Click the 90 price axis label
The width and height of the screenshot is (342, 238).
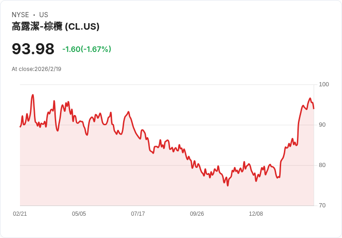click(x=322, y=125)
